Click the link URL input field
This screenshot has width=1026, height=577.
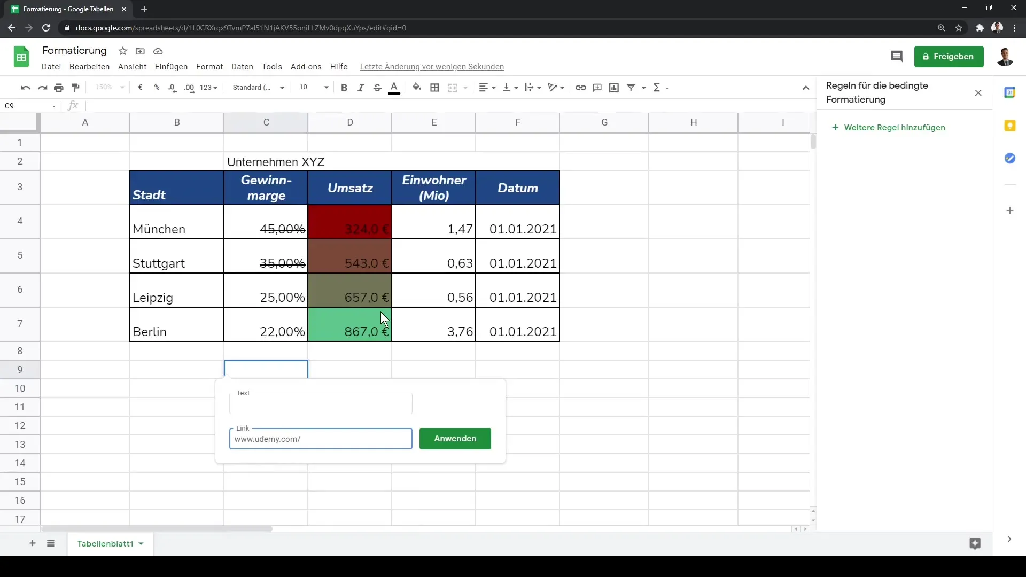(321, 438)
